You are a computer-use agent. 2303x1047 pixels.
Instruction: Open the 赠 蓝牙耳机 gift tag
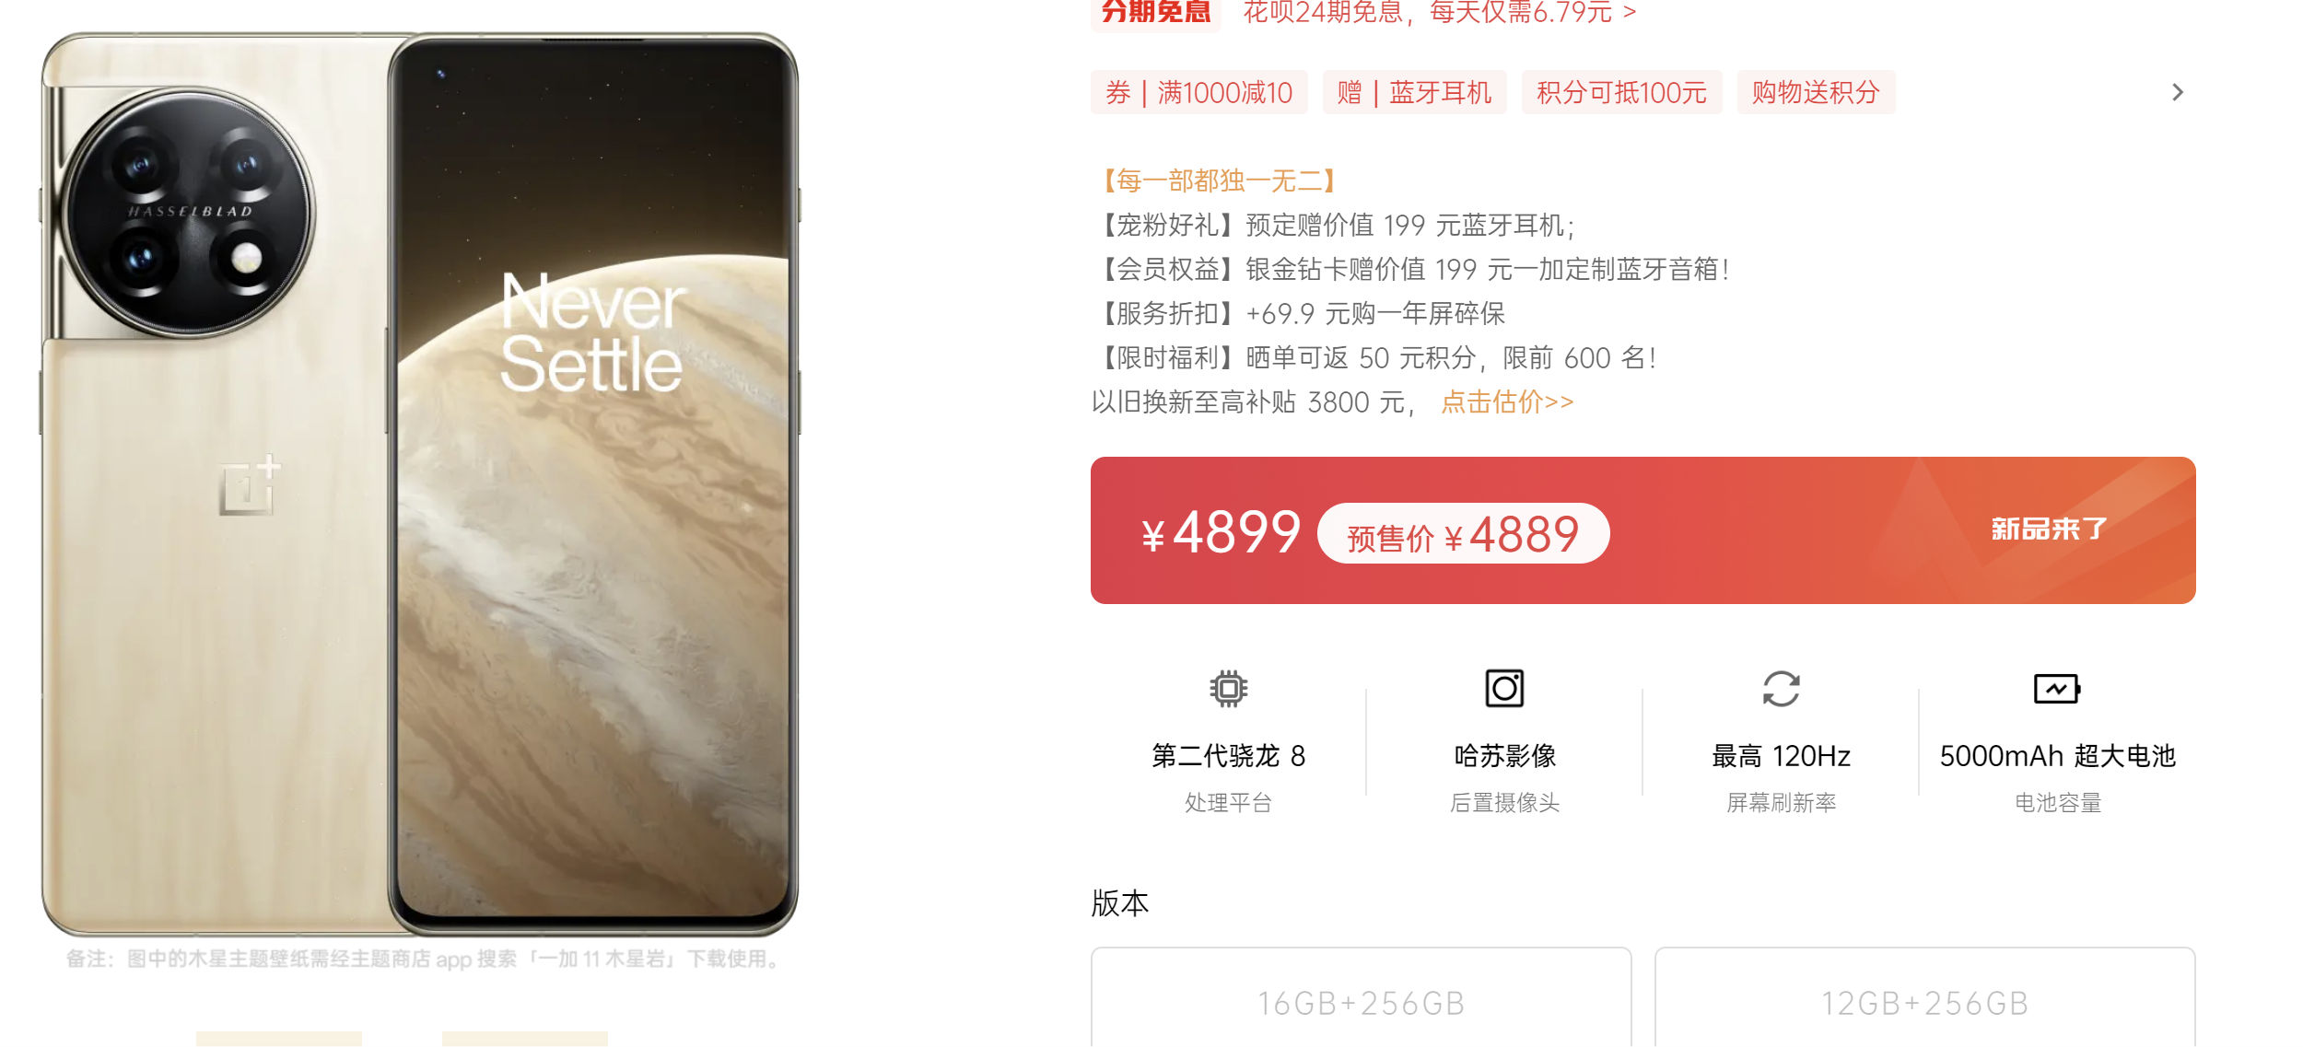pos(1415,92)
